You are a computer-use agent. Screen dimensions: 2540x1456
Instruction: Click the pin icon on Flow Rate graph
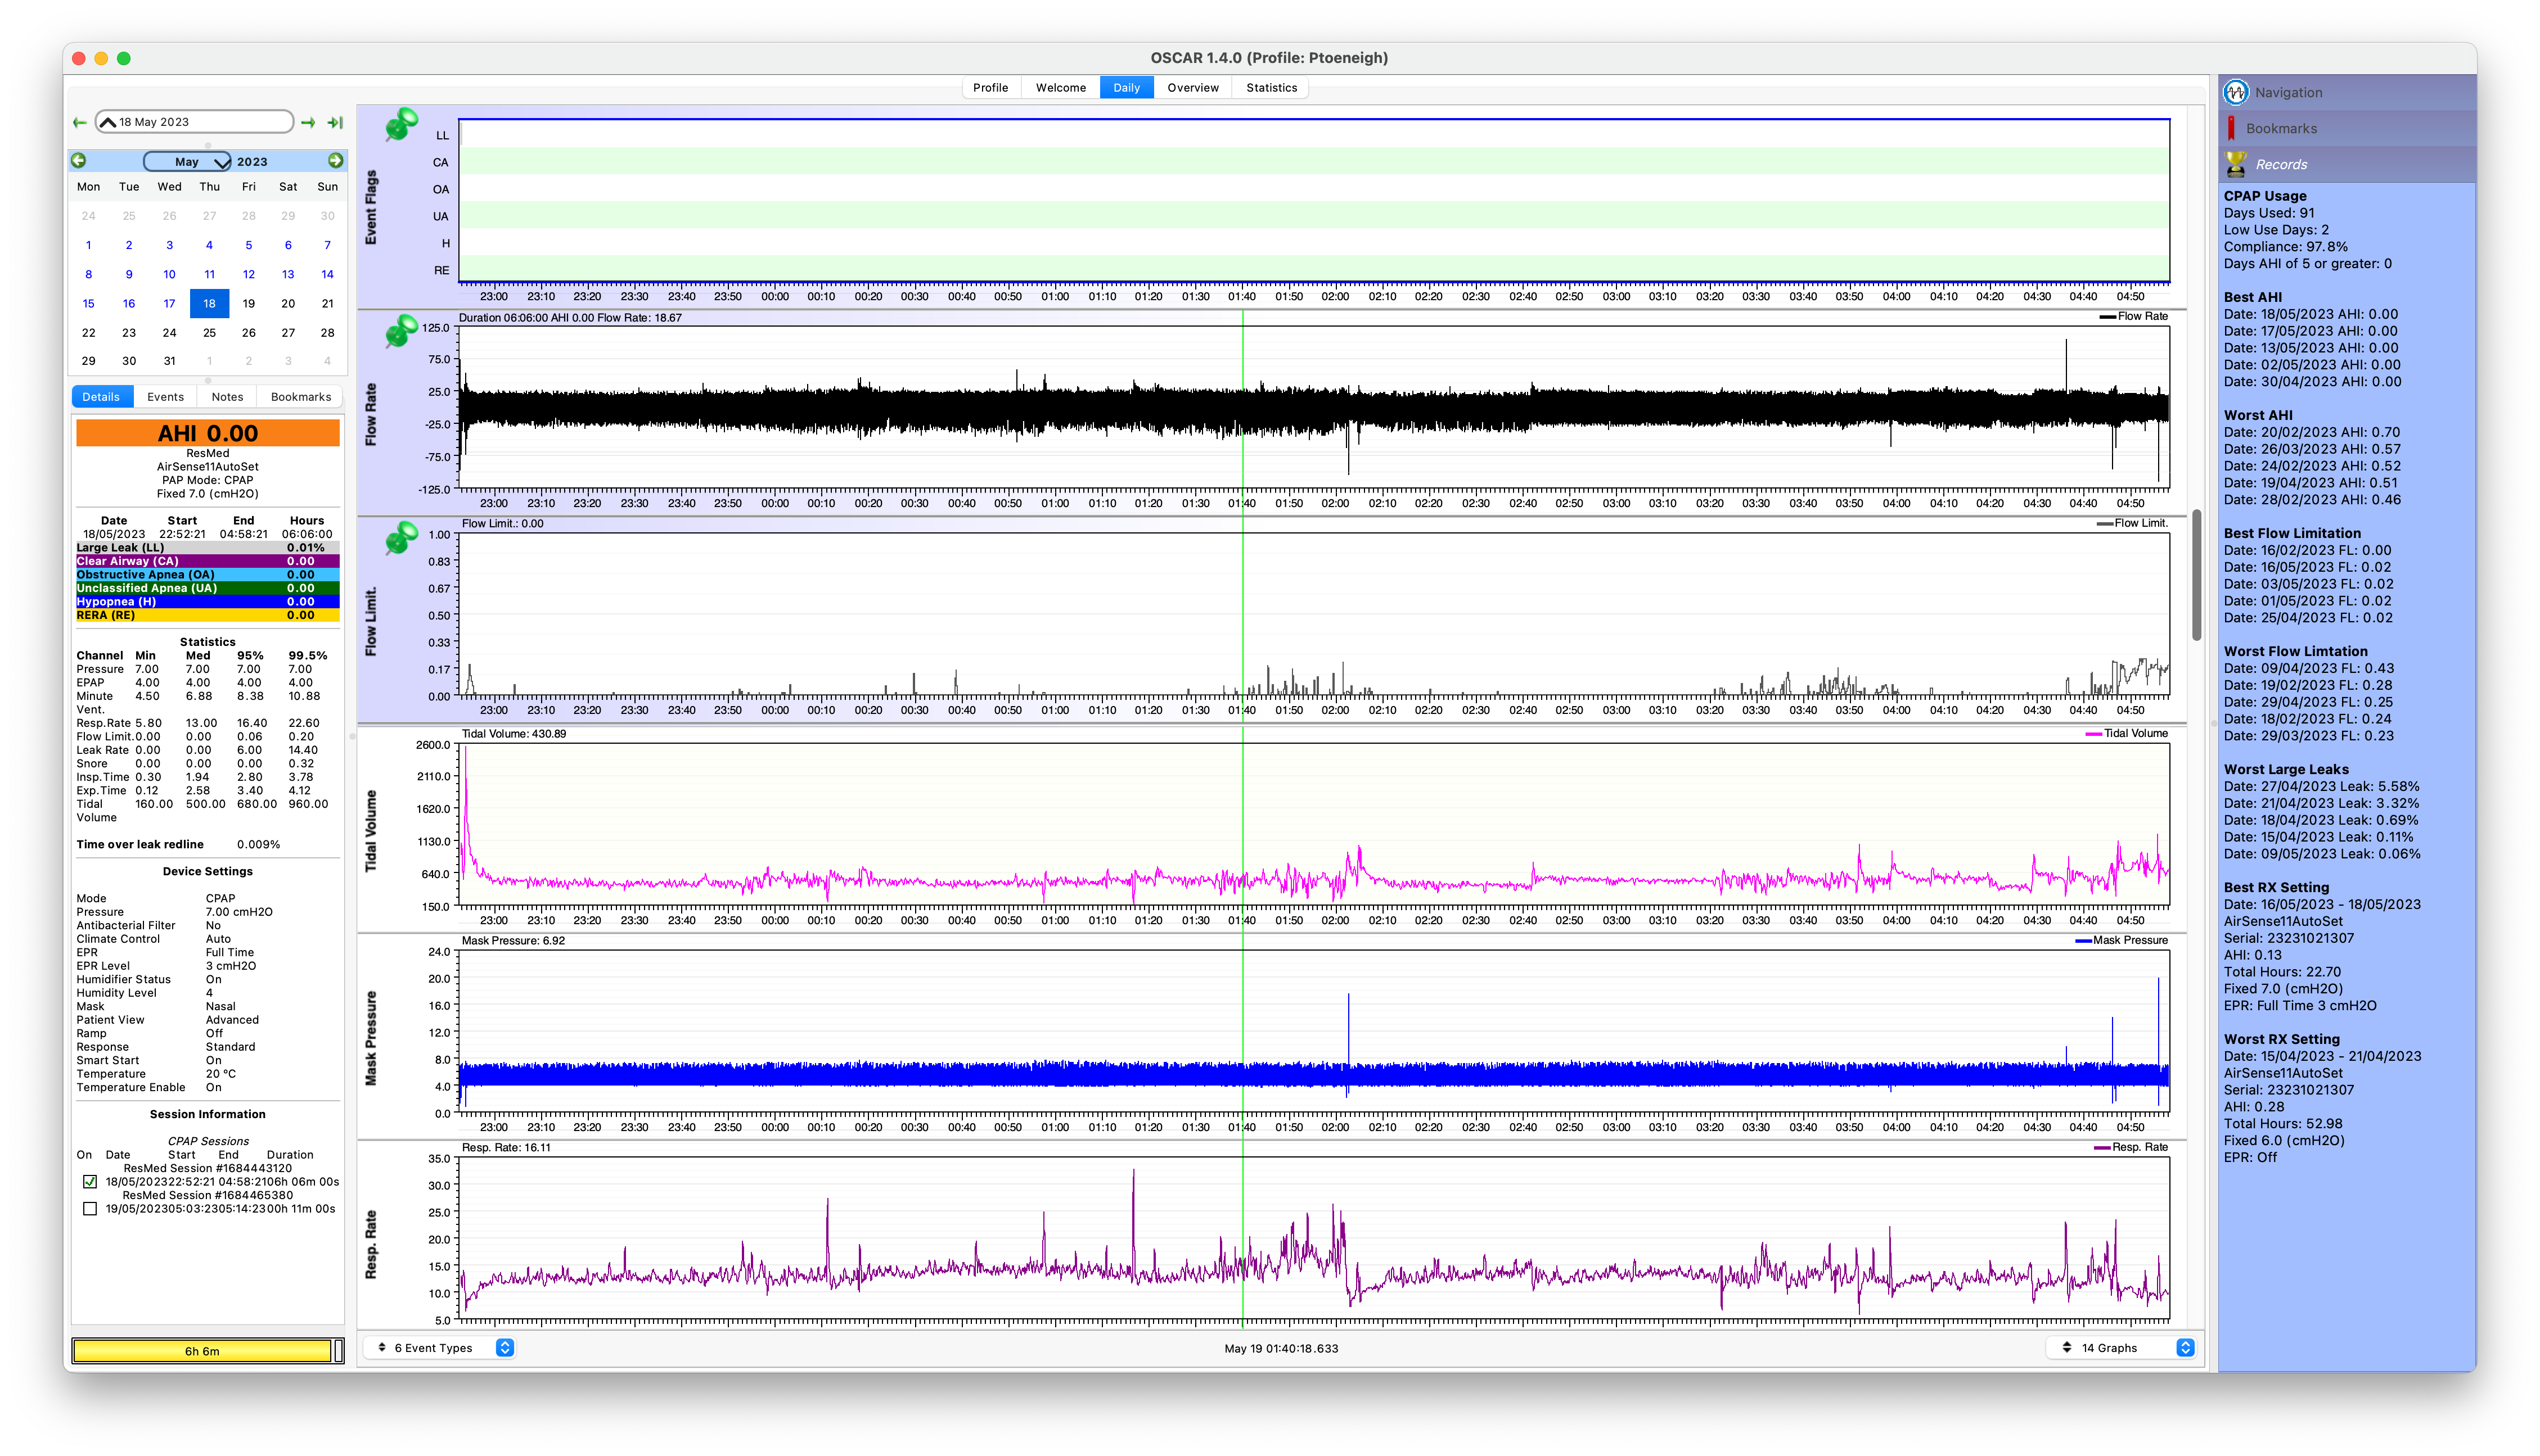pyautogui.click(x=401, y=331)
